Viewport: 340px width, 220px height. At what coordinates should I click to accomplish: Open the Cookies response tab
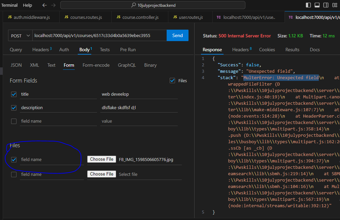(267, 50)
